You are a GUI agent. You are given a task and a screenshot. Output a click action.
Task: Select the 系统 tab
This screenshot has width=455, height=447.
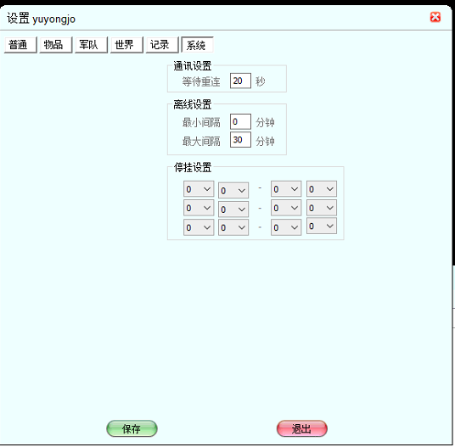[197, 45]
